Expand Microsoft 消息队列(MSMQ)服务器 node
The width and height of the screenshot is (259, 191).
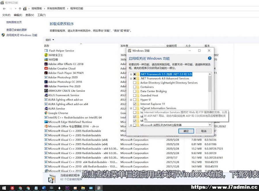131,125
